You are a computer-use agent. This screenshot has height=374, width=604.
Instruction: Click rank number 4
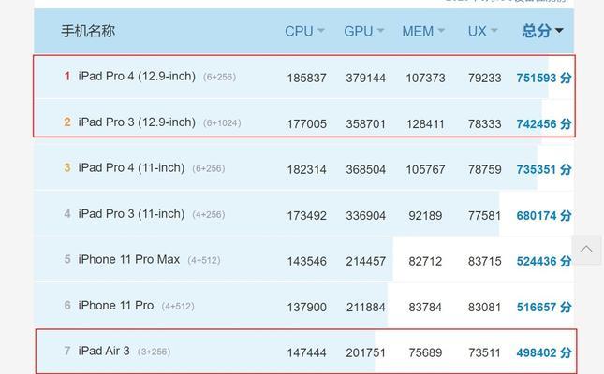coord(67,213)
